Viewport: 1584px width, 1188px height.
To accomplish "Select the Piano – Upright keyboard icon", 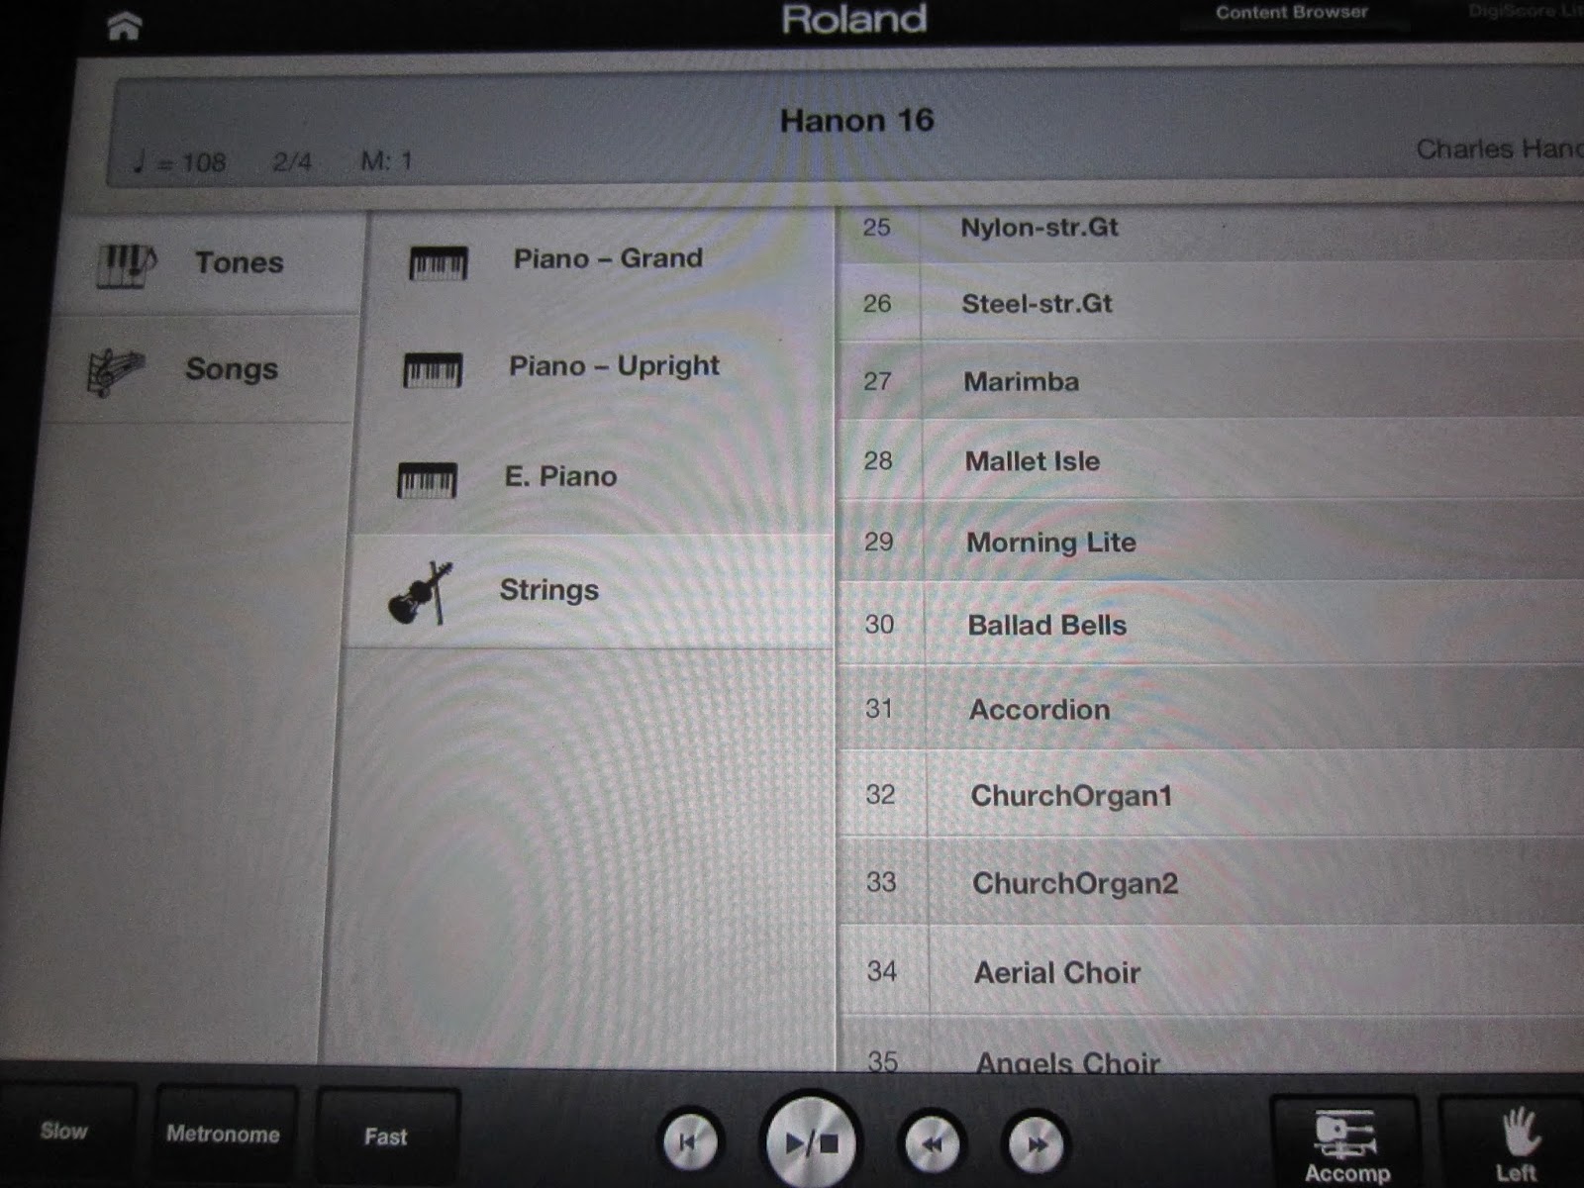I will [433, 370].
